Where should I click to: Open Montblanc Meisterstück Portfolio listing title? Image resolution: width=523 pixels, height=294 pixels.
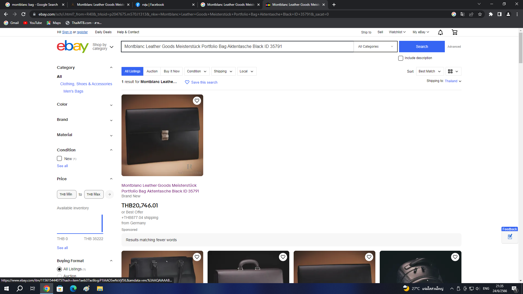coord(160,188)
